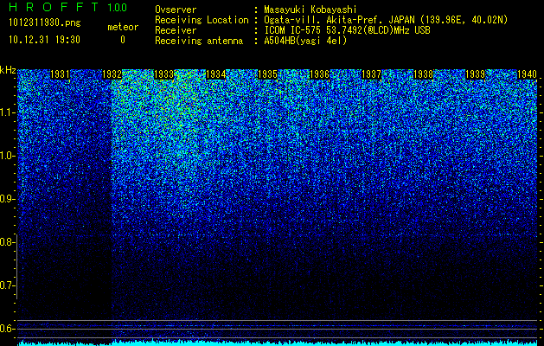Click the 1939 time marker label
544x346 pixels.
(475, 74)
